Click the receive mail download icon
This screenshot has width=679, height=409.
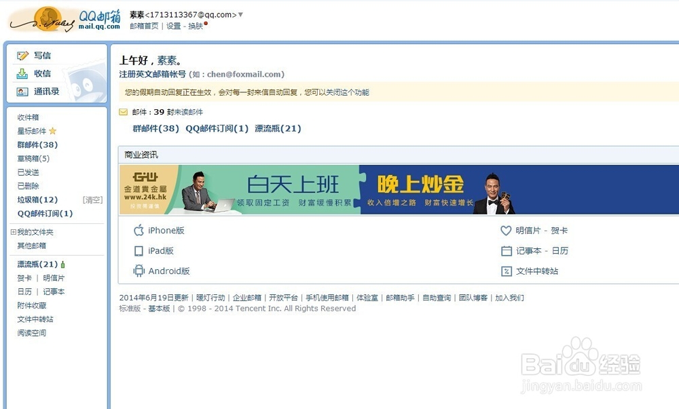point(22,74)
